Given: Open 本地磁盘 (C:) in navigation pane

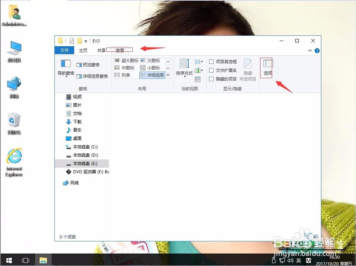Looking at the screenshot, I should [82, 147].
